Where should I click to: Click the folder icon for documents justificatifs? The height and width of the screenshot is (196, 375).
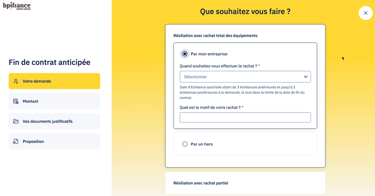pos(16,122)
